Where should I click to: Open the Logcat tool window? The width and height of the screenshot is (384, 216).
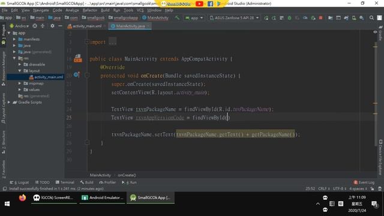pos(19,182)
